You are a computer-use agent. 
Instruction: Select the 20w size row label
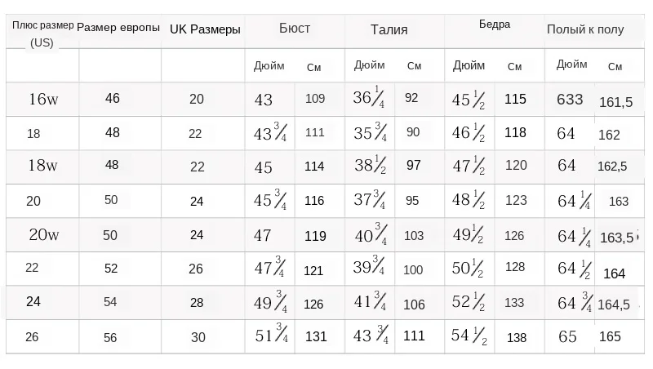[43, 236]
